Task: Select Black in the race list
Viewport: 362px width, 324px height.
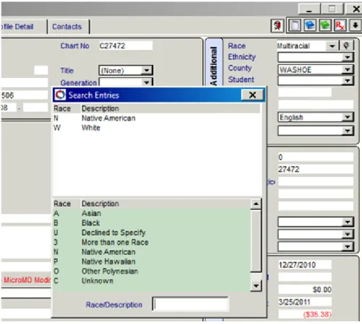Action: coord(152,223)
